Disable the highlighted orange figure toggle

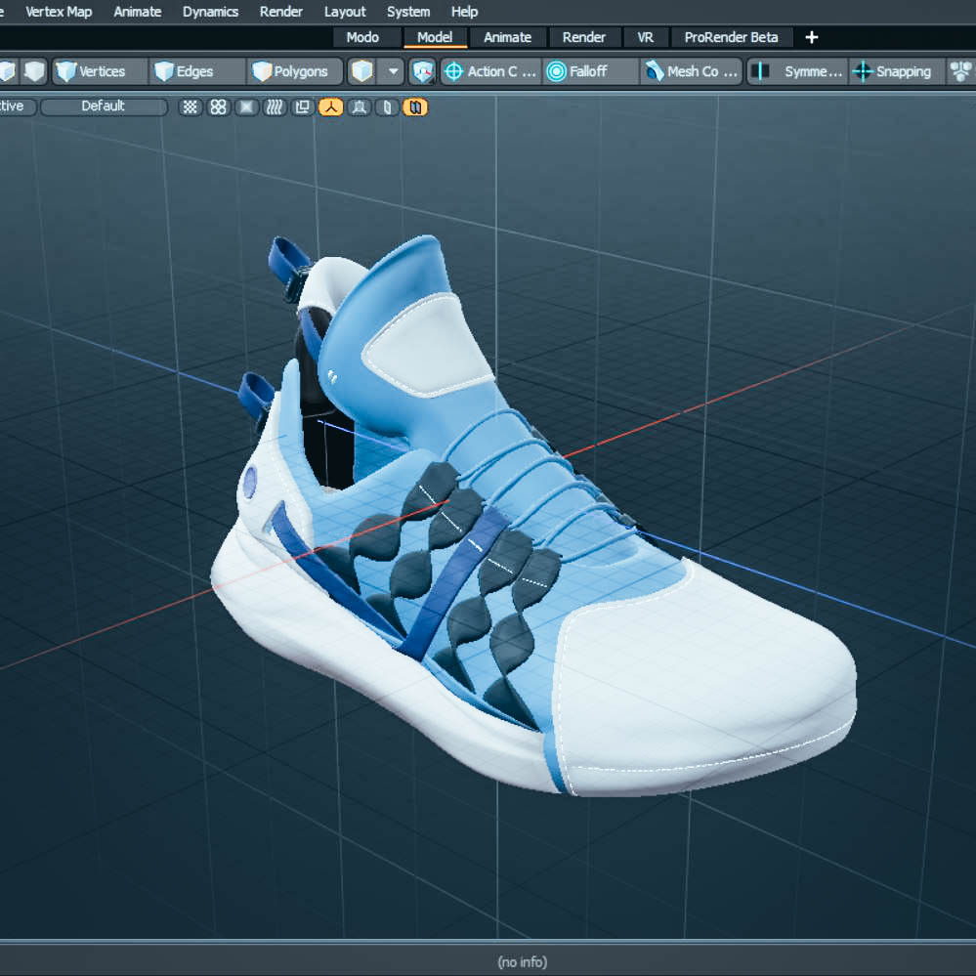point(330,107)
